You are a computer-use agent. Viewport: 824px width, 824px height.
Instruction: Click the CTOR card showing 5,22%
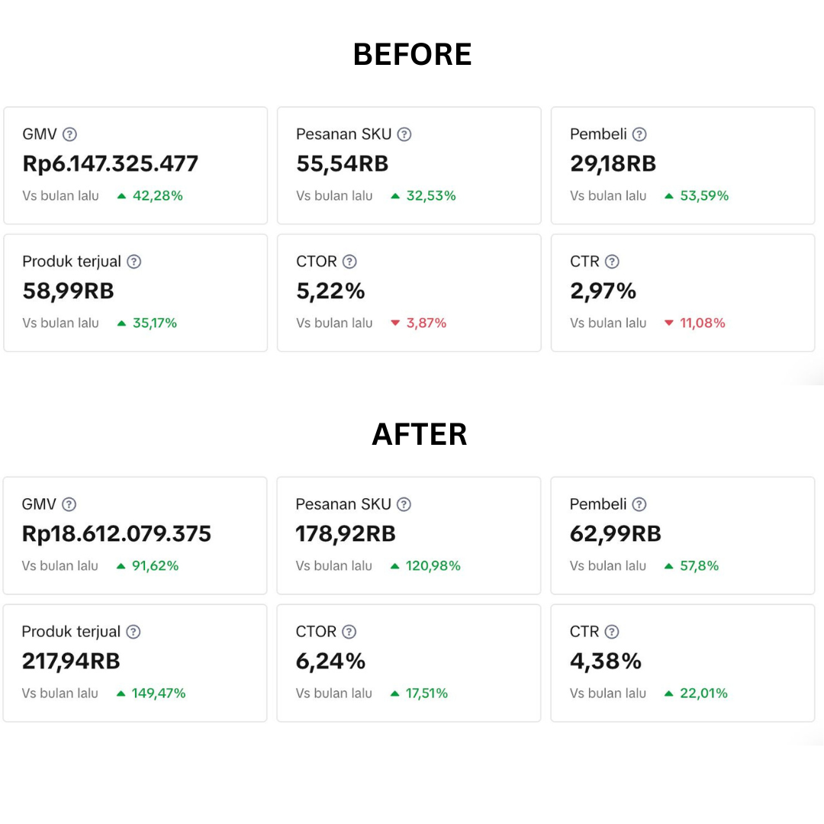(410, 293)
